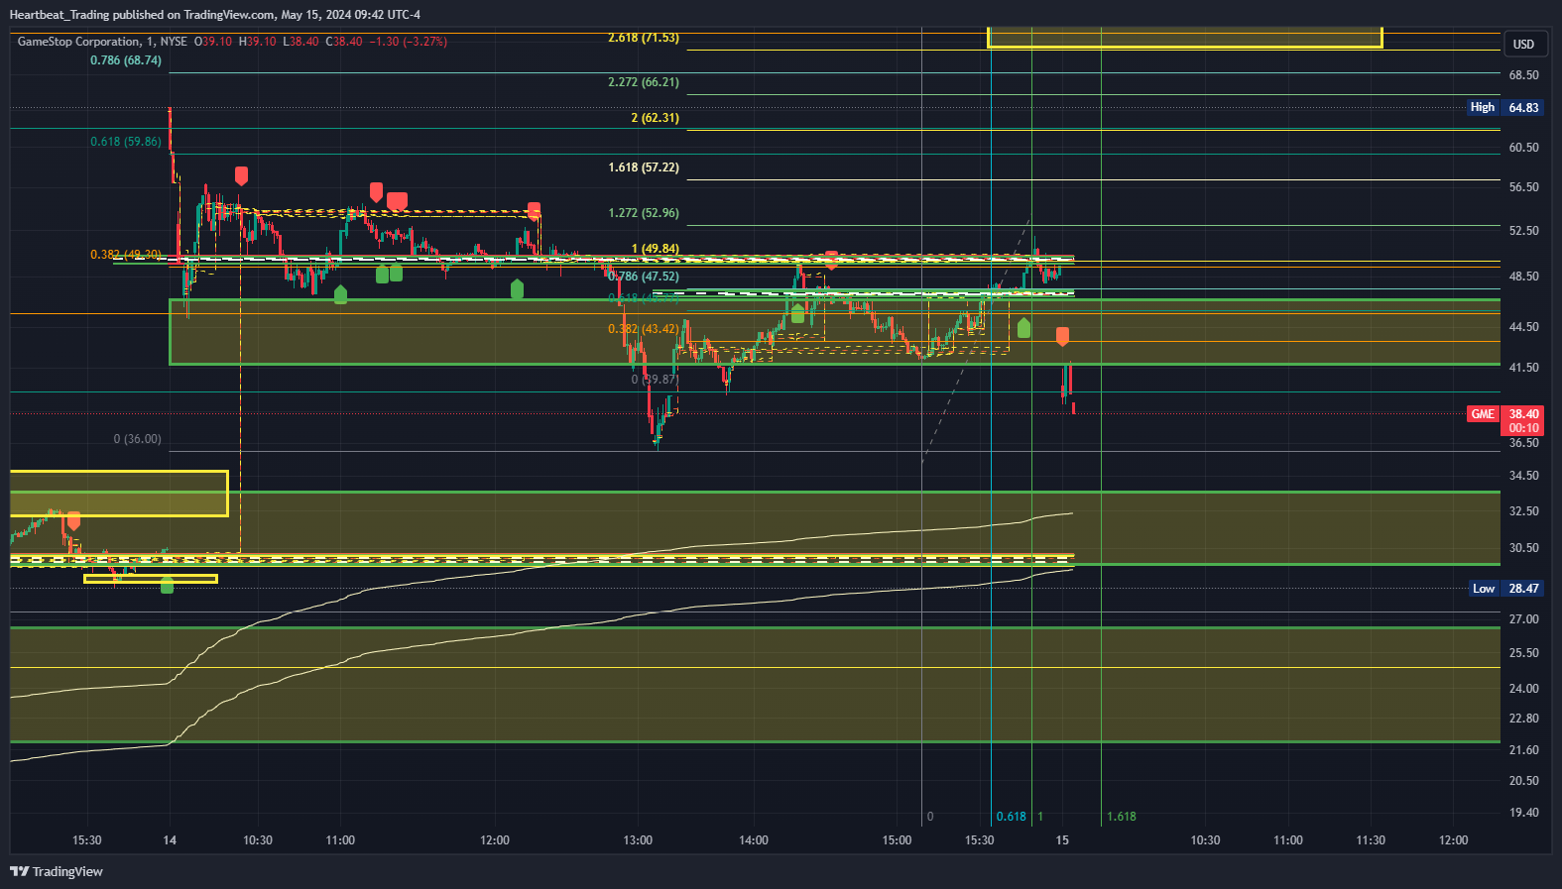
Task: Click the 27.00 price axis label
Action: (1523, 619)
